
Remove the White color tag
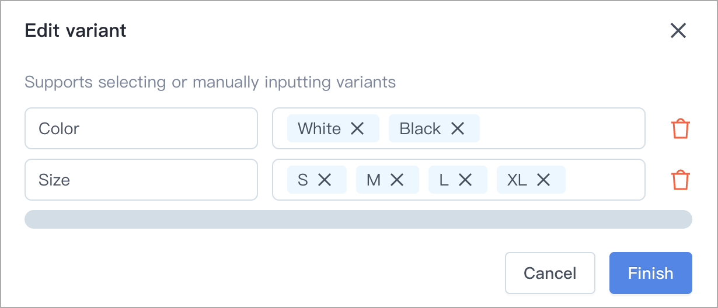click(x=357, y=128)
